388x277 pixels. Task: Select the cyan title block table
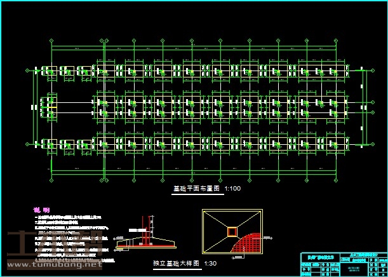coord(342,264)
